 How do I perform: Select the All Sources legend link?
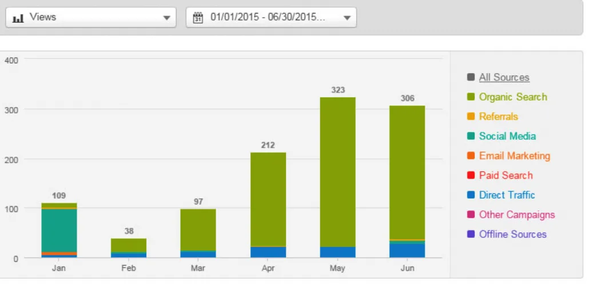[504, 77]
